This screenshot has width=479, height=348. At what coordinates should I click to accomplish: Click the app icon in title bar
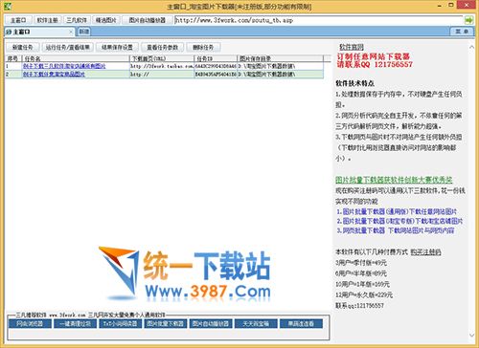[8, 6]
